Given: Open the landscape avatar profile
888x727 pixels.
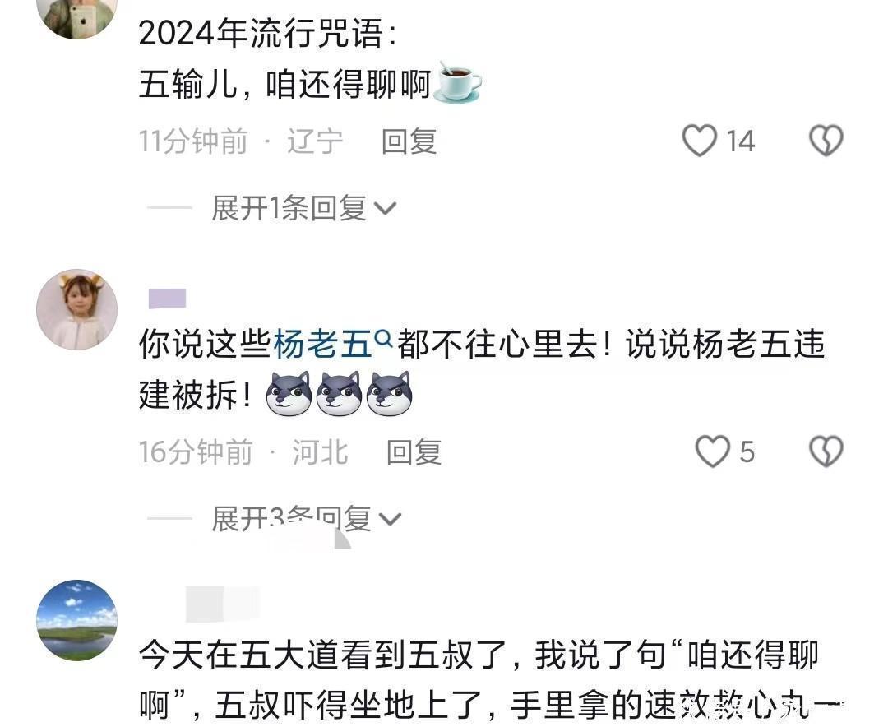Looking at the screenshot, I should pyautogui.click(x=77, y=620).
